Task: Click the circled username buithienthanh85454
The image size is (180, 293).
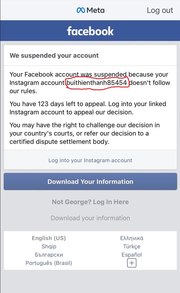Action: 97,83
